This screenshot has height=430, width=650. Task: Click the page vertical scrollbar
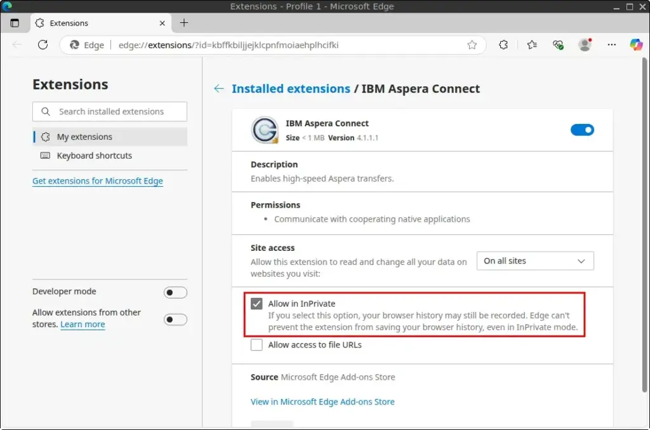click(644, 224)
